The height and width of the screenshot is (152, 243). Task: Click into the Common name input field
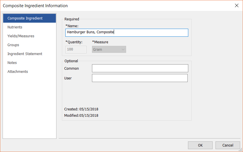click(140, 68)
